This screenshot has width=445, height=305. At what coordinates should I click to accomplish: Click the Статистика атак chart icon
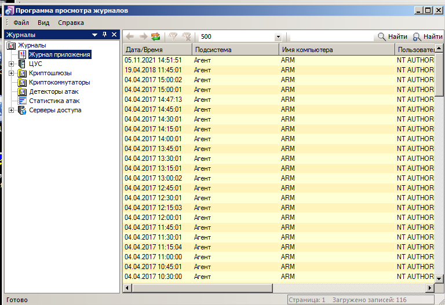(x=22, y=101)
